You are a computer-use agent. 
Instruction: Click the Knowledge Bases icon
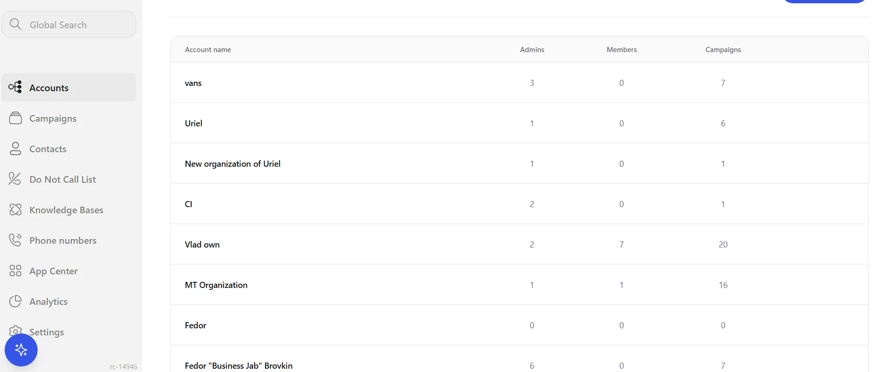[15, 209]
